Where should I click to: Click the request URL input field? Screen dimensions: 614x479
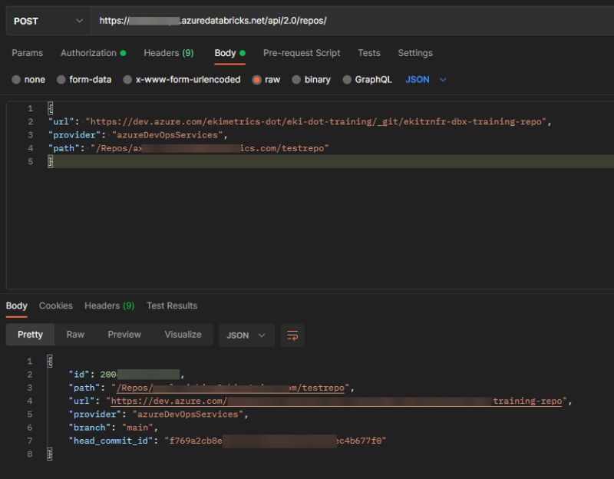point(307,21)
